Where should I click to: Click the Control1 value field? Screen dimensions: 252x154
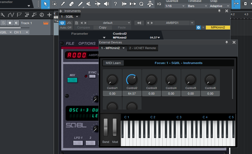pos(112,94)
